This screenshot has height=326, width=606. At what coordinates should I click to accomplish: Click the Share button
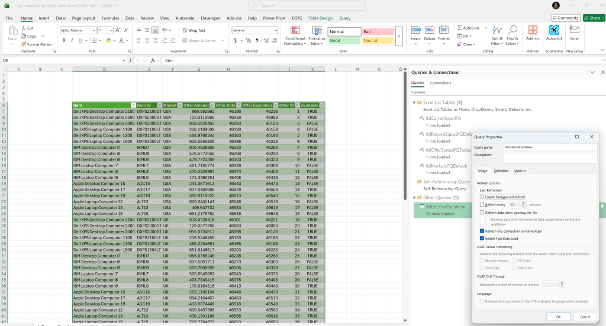click(594, 18)
